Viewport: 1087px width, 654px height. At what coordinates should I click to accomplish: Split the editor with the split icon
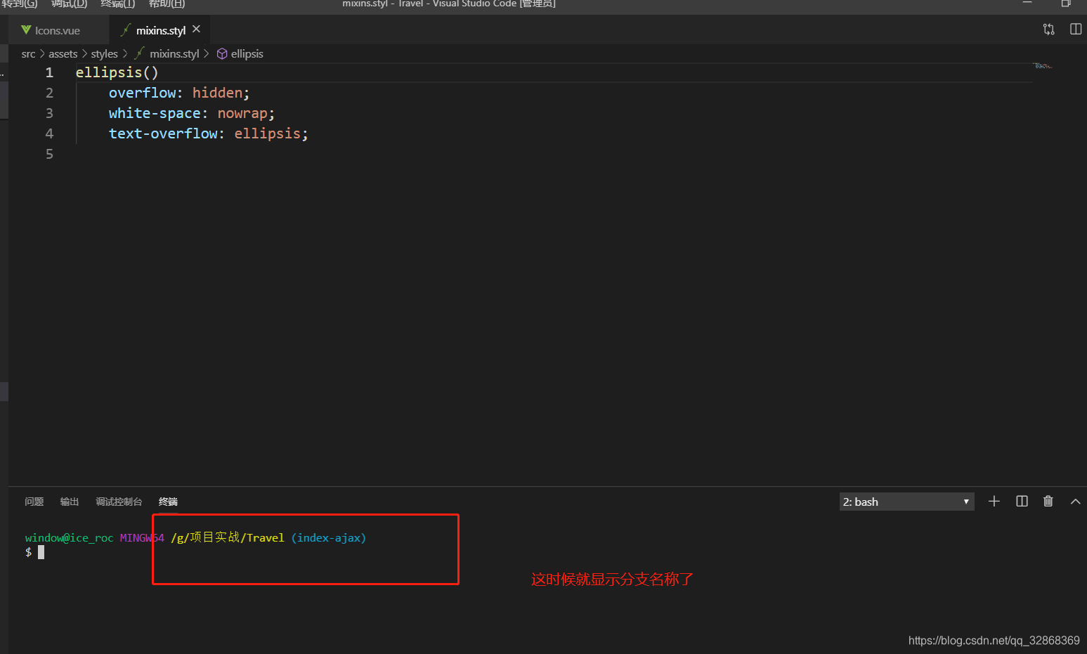[1076, 30]
